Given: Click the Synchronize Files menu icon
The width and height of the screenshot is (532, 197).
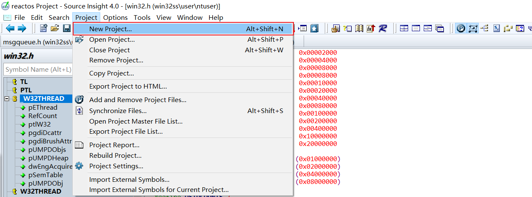Looking at the screenshot, I should 79,111.
